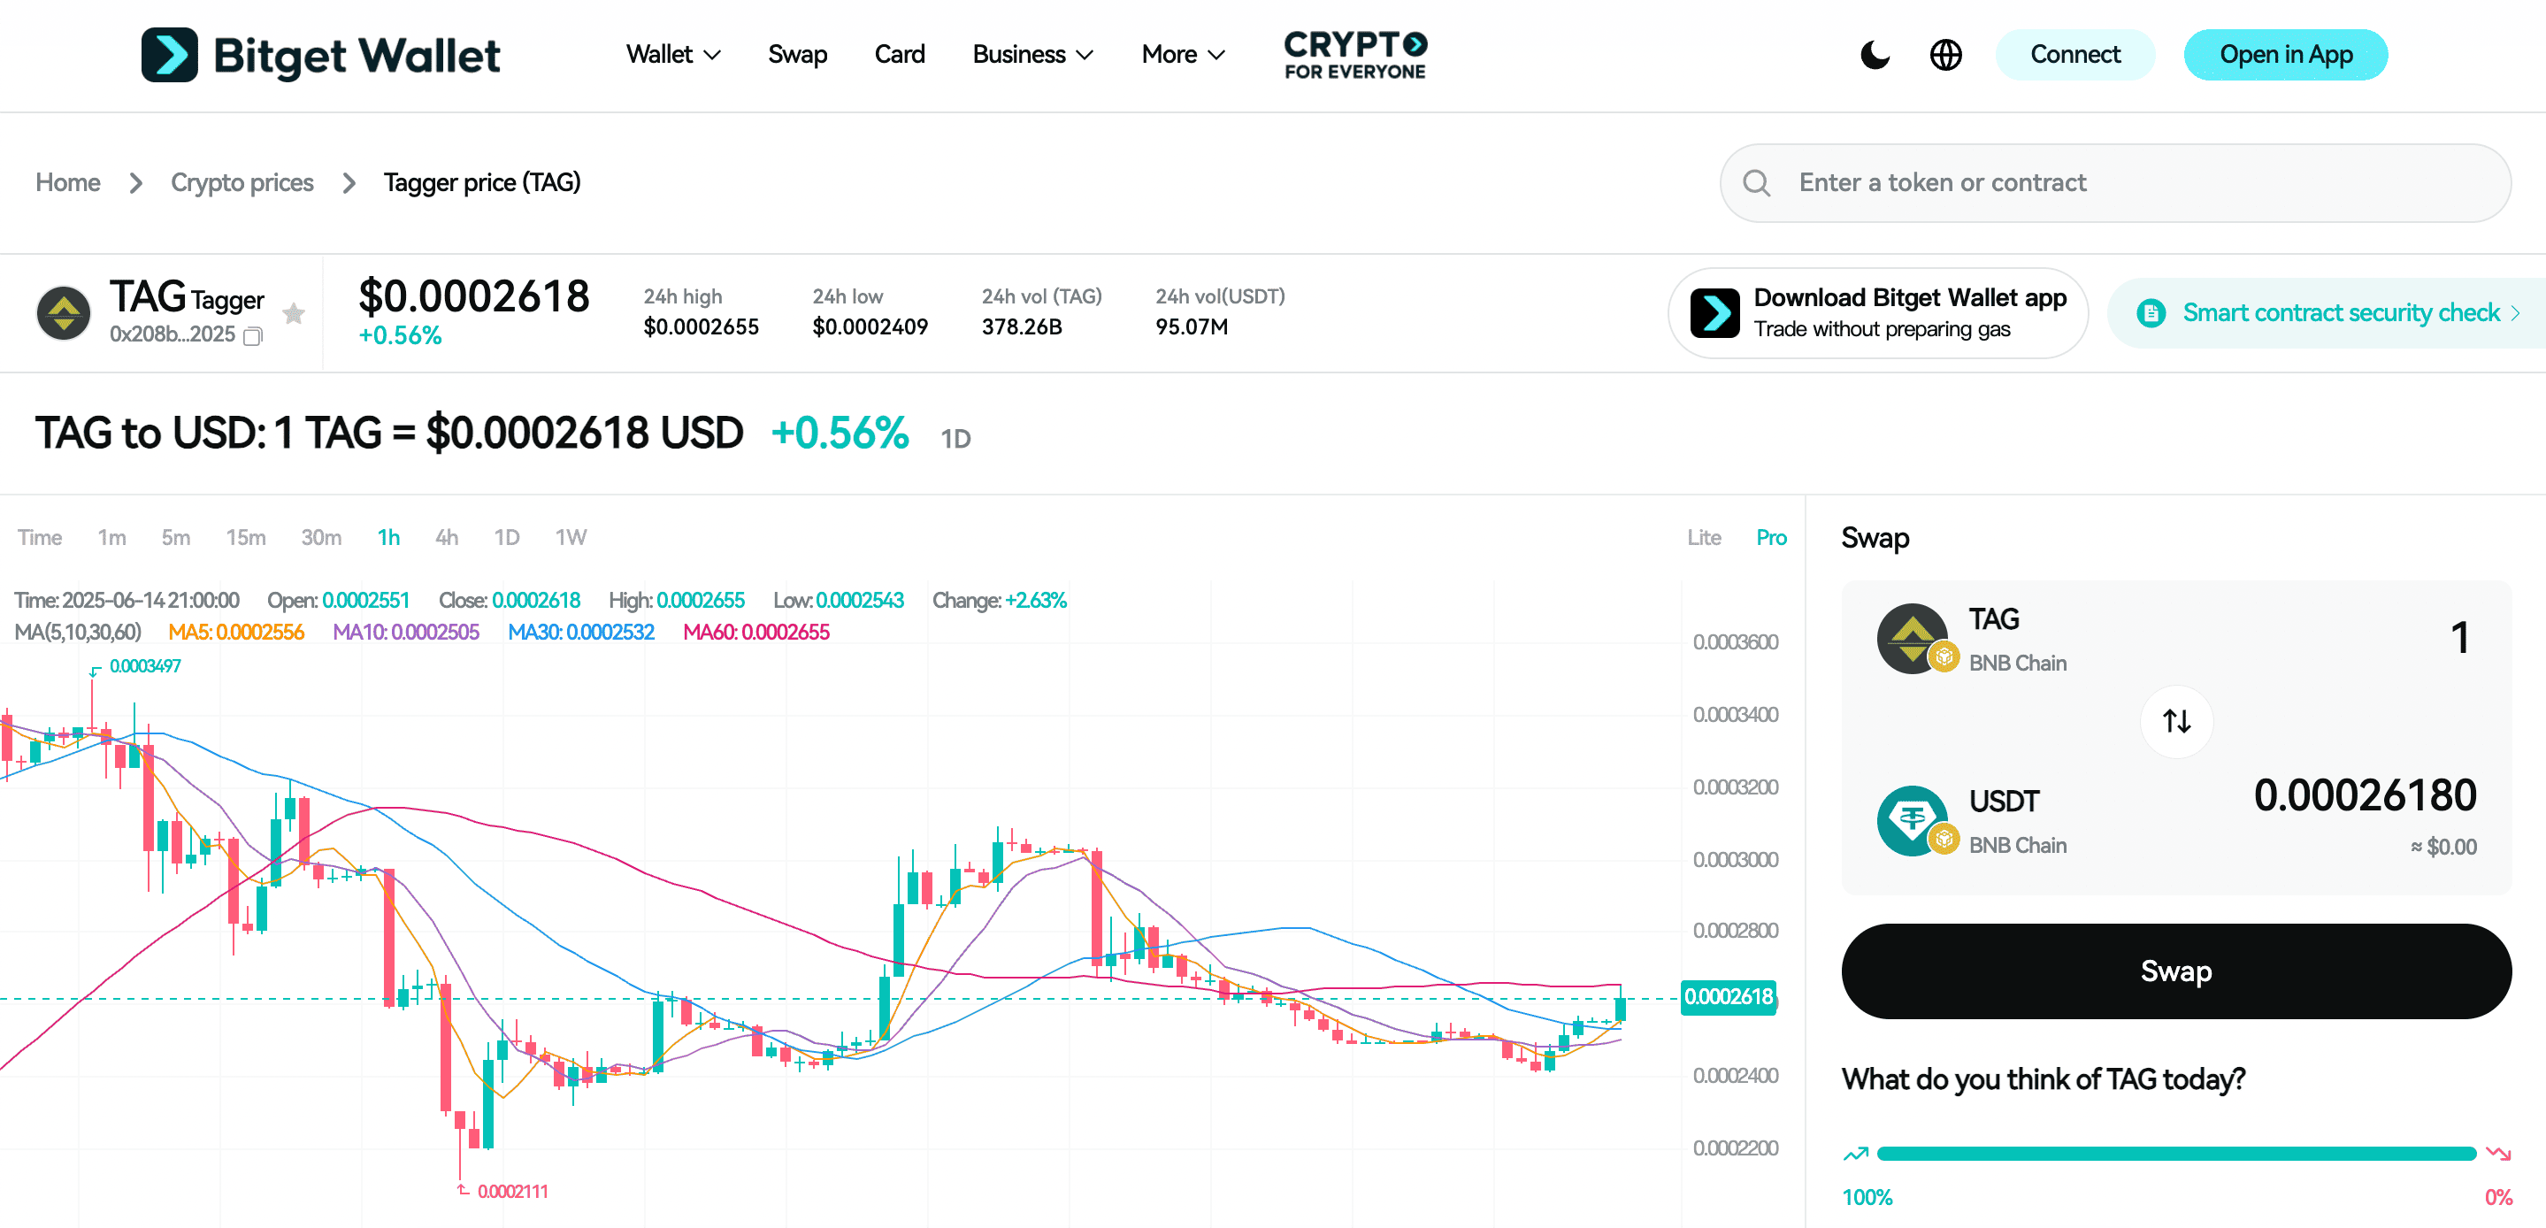Edit the TAG amount field showing 1

click(2460, 638)
